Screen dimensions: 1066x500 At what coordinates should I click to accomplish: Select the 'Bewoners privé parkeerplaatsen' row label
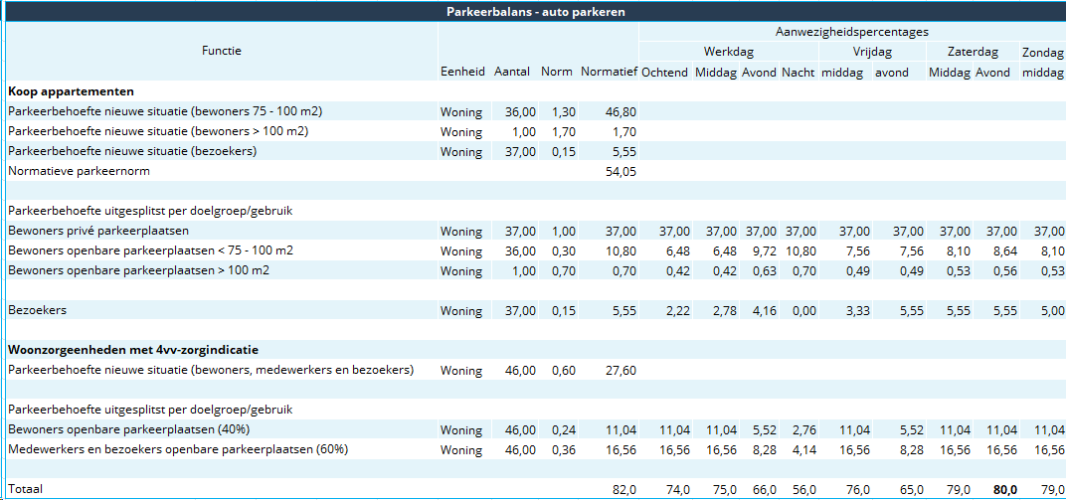(x=98, y=231)
